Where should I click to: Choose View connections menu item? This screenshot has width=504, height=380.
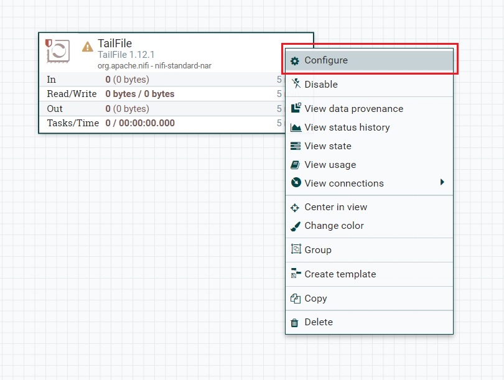click(369, 183)
